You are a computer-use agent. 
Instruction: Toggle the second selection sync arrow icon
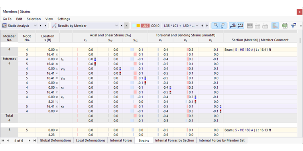pyautogui.click(x=223, y=26)
